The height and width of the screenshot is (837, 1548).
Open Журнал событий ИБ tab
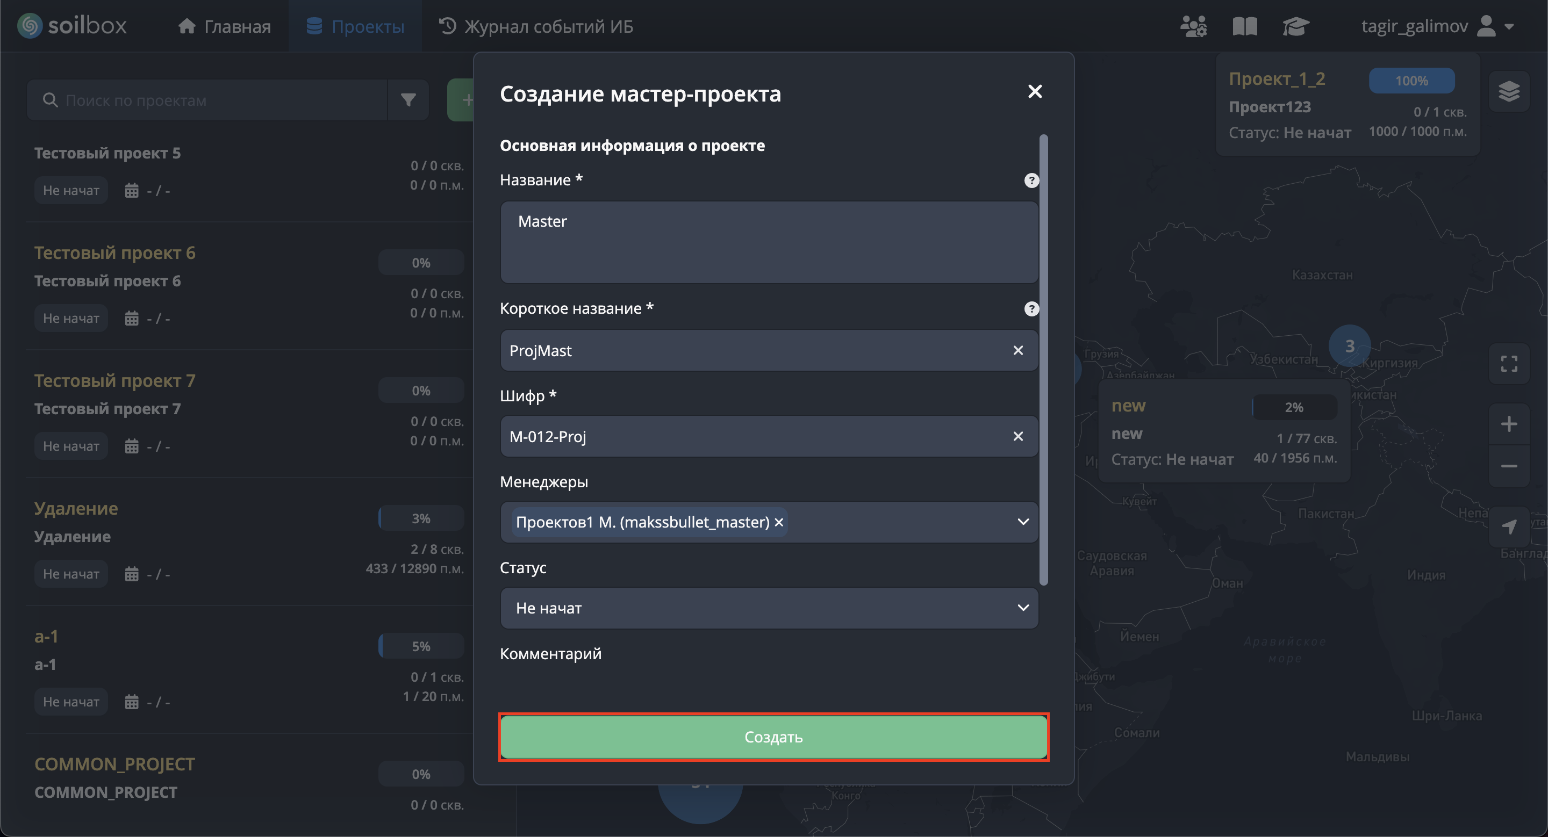pyautogui.click(x=536, y=26)
